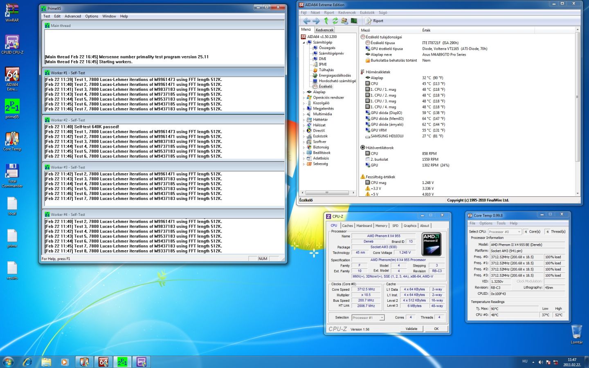
Task: Open CPUID CPU-Z desktop icon
Action: tap(12, 44)
